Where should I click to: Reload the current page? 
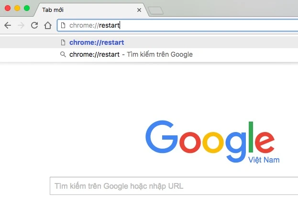pyautogui.click(x=34, y=25)
